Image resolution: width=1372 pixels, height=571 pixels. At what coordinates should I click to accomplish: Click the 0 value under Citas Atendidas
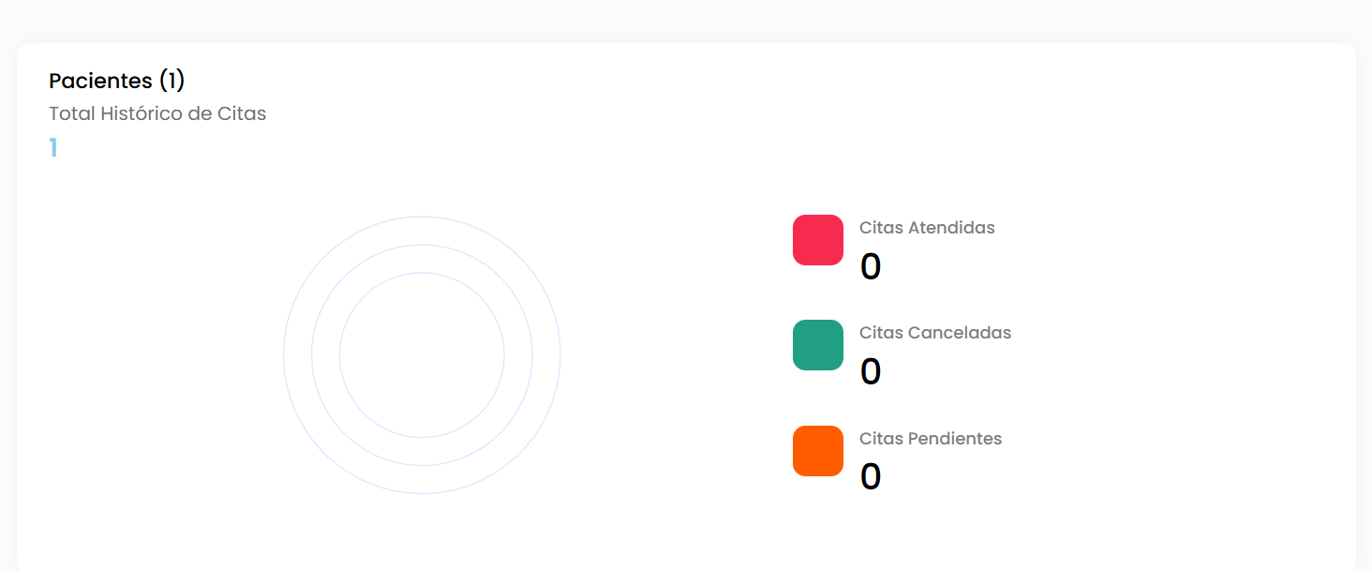(x=871, y=267)
